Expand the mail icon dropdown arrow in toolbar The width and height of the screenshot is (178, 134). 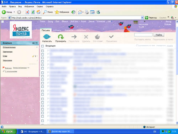click(x=83, y=12)
